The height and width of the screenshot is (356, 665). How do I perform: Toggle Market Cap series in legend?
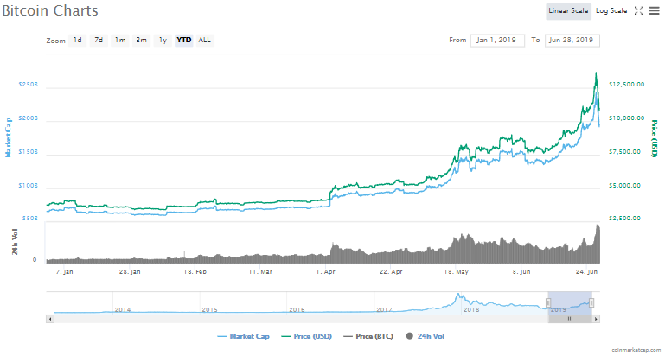tap(244, 336)
